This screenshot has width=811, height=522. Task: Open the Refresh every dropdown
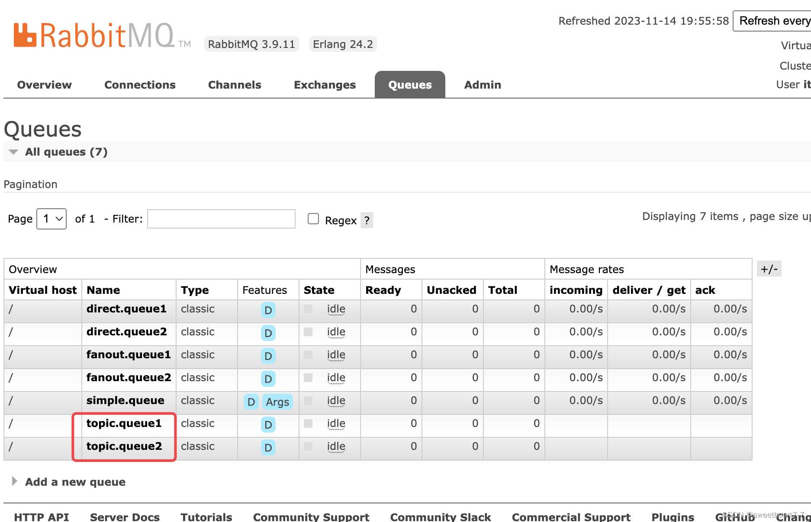[772, 21]
